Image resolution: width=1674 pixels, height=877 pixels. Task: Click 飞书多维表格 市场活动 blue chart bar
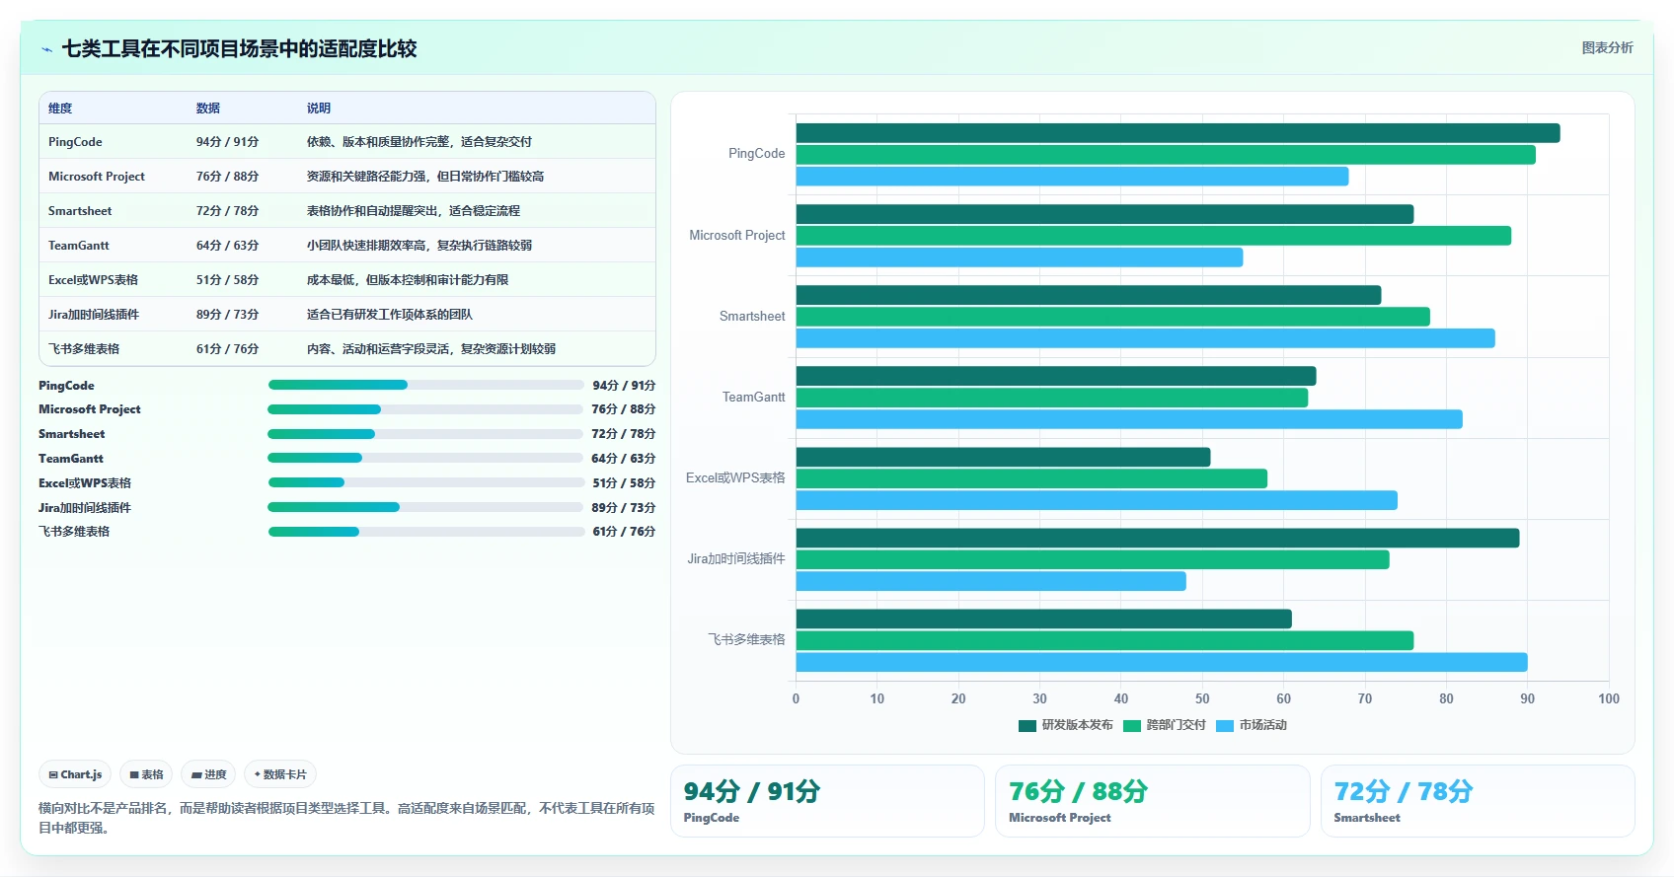[x=1162, y=662]
